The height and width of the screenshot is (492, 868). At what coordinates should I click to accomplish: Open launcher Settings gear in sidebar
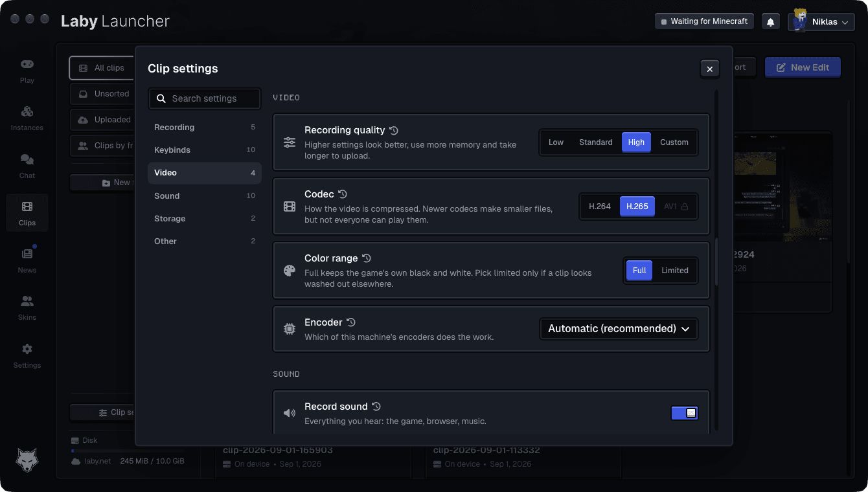[27, 356]
